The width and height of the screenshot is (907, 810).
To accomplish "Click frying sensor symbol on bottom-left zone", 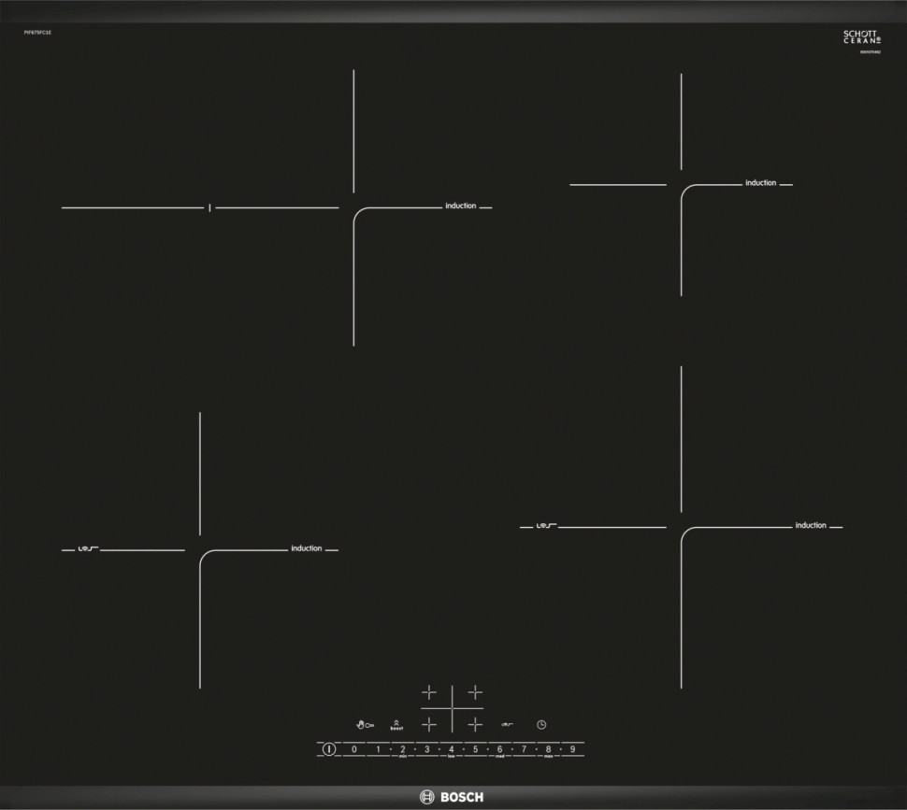I will [81, 549].
